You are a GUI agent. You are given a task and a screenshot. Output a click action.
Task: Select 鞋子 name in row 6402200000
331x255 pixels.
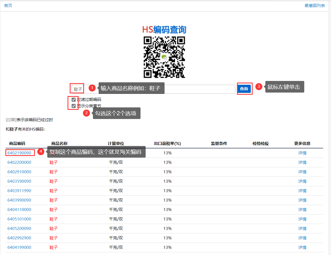[x=54, y=162]
